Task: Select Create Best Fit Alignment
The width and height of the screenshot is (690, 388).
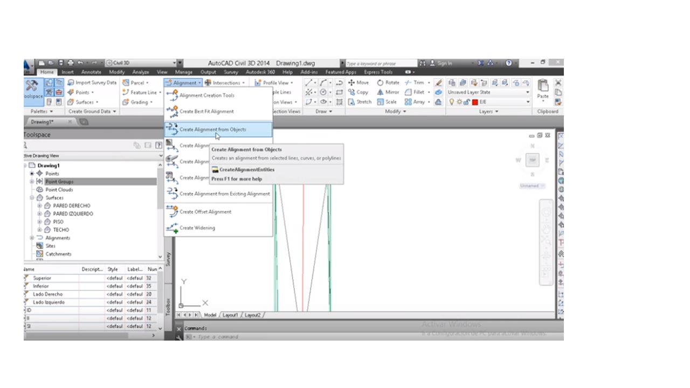Action: tap(218, 111)
